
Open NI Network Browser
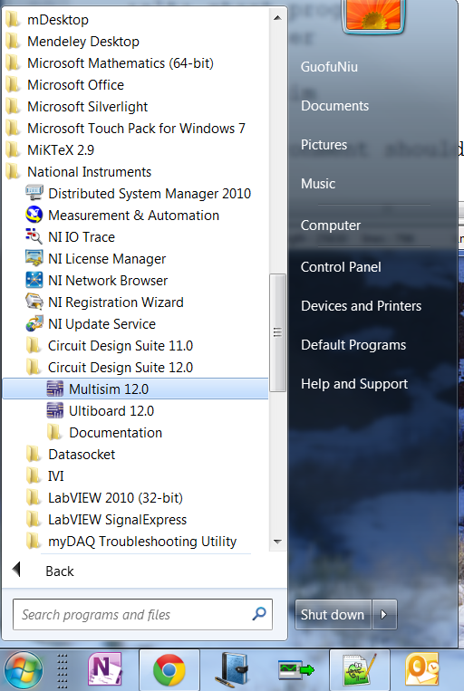pyautogui.click(x=97, y=280)
